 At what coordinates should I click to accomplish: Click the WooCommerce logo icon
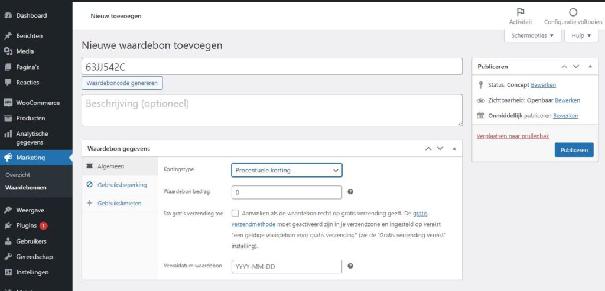coord(8,103)
